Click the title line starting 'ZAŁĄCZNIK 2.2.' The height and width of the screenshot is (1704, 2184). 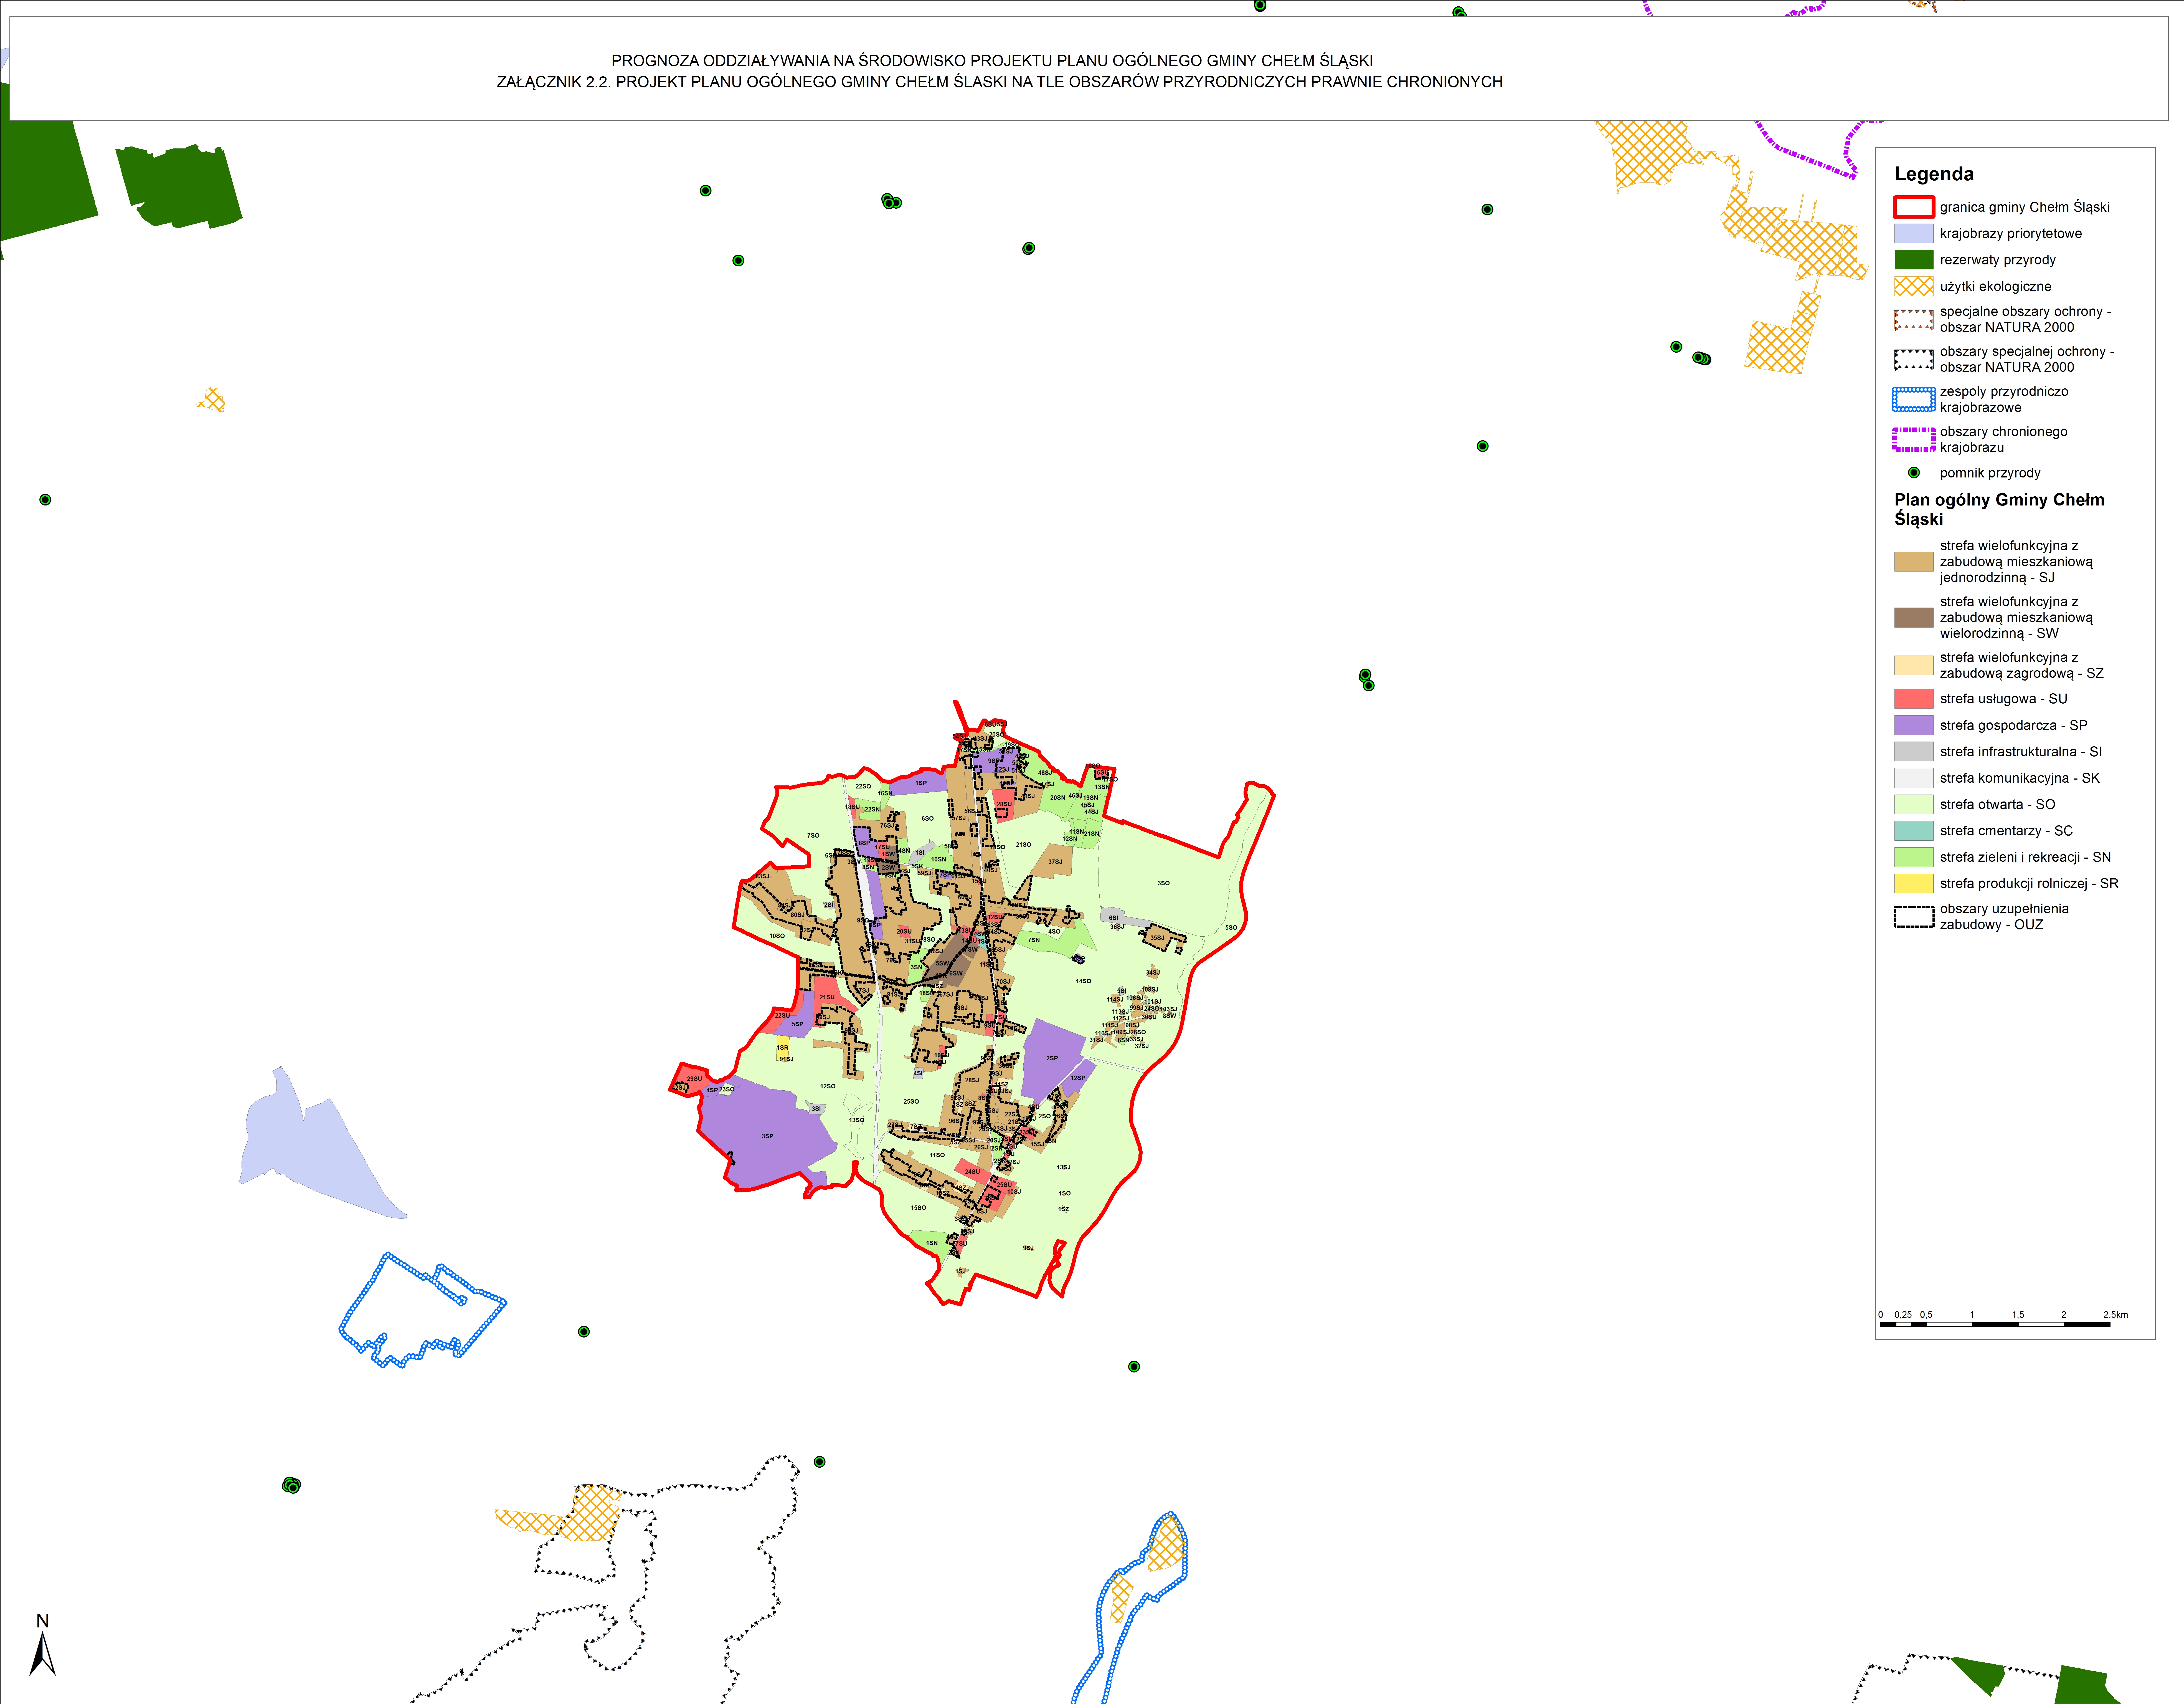pyautogui.click(x=1000, y=82)
